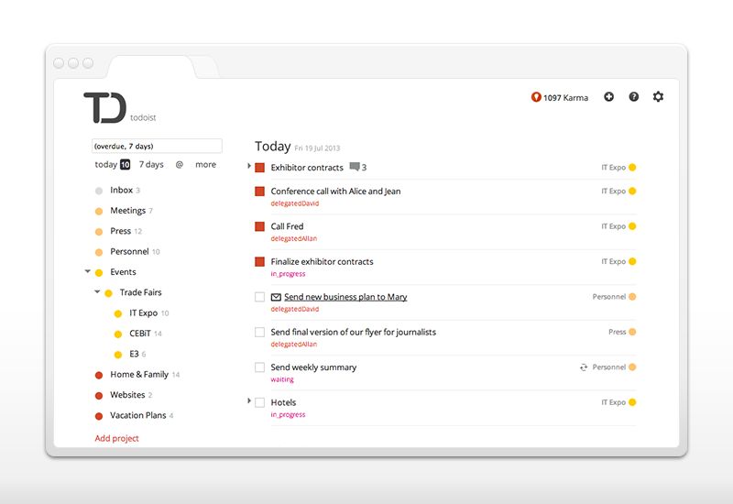Open the Vacation Plans project

click(x=138, y=415)
